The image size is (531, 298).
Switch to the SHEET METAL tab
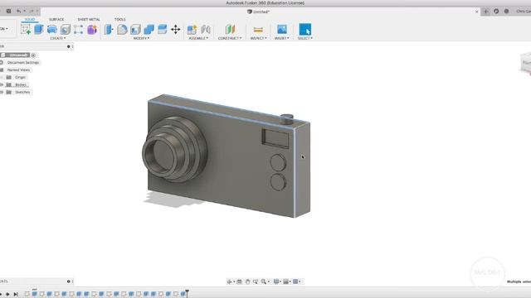pyautogui.click(x=89, y=19)
